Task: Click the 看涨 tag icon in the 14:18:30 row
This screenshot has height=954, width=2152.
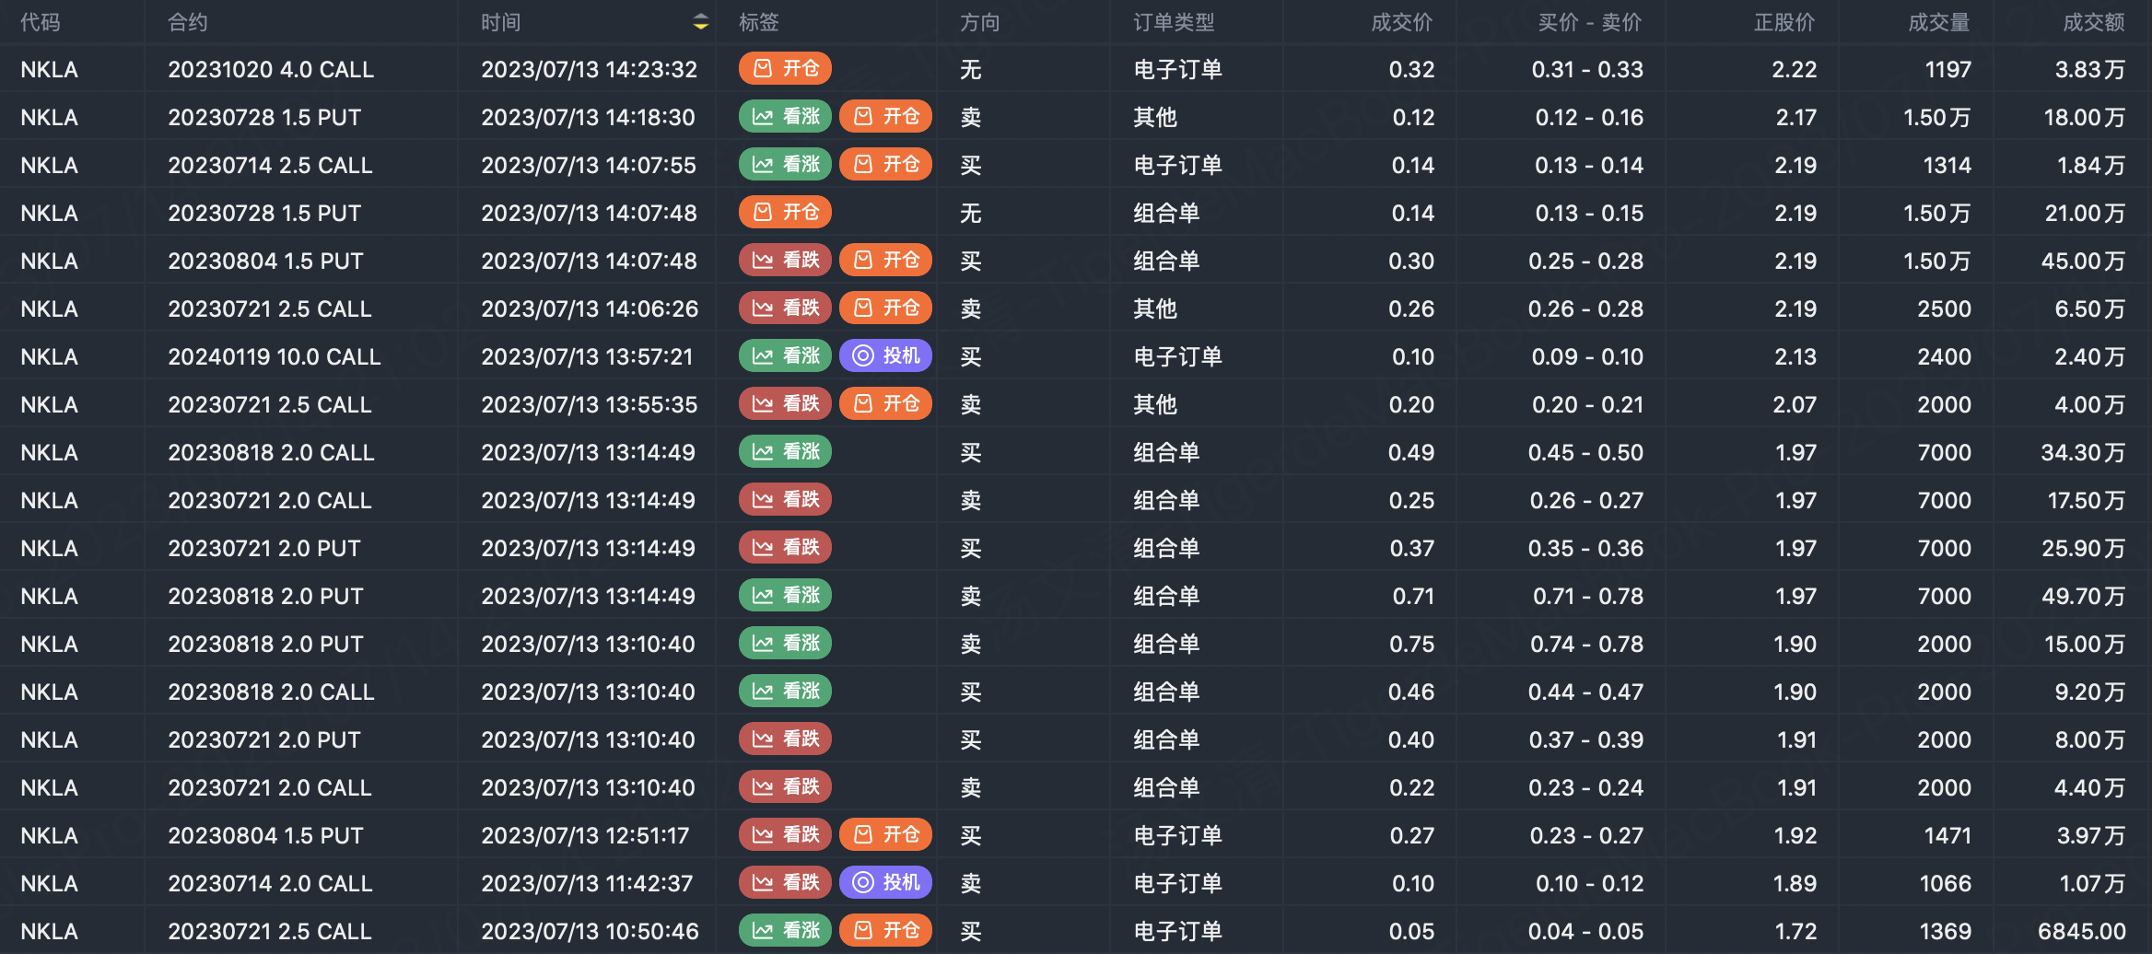Action: tap(763, 117)
